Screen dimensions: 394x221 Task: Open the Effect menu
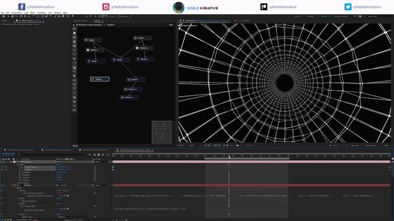point(33,12)
